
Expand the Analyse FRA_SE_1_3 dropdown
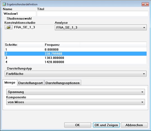point(101,27)
